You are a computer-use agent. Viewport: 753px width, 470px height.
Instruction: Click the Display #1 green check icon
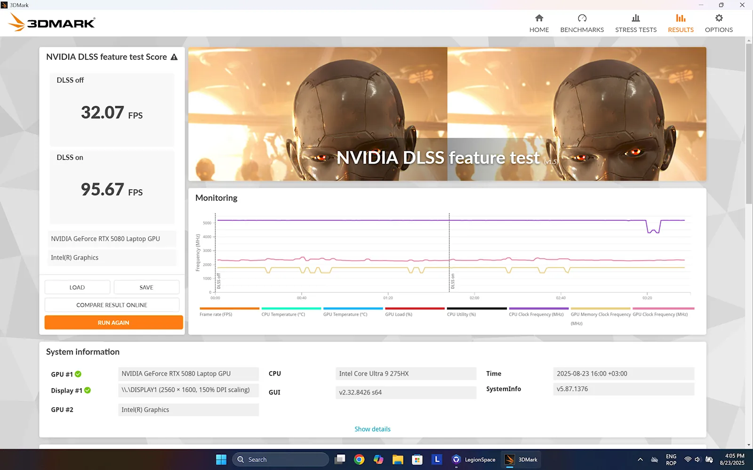pos(88,390)
